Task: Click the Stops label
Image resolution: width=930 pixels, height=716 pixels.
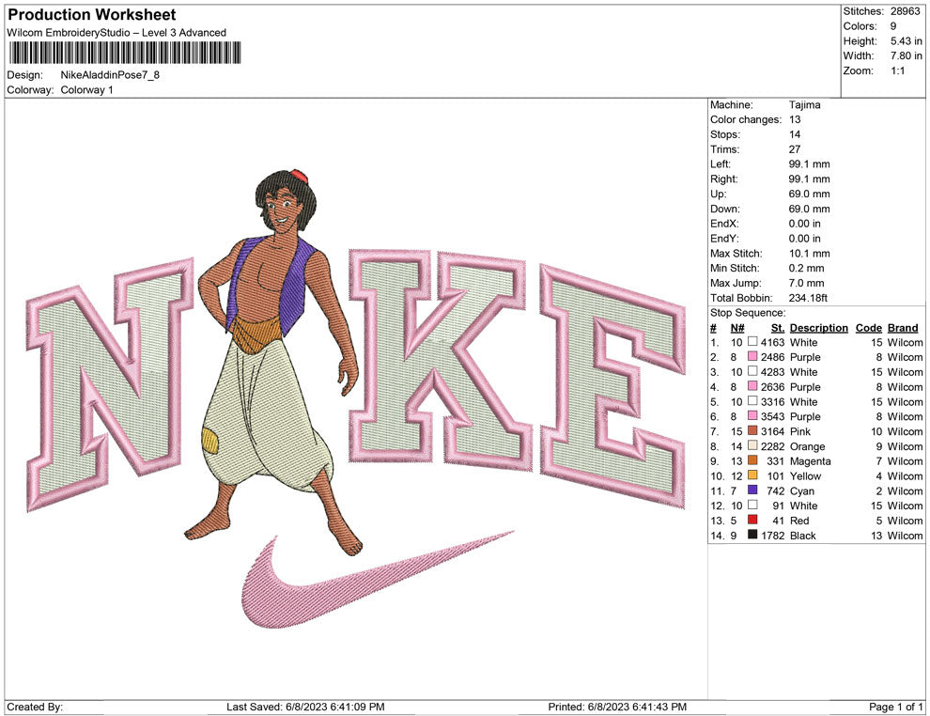Action: point(725,134)
